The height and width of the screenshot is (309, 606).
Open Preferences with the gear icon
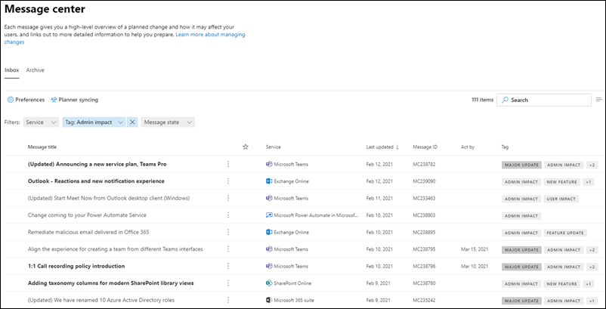click(x=11, y=100)
